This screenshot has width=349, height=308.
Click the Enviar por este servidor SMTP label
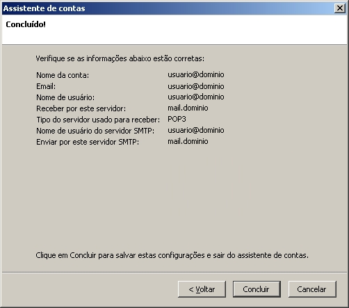pyautogui.click(x=88, y=142)
